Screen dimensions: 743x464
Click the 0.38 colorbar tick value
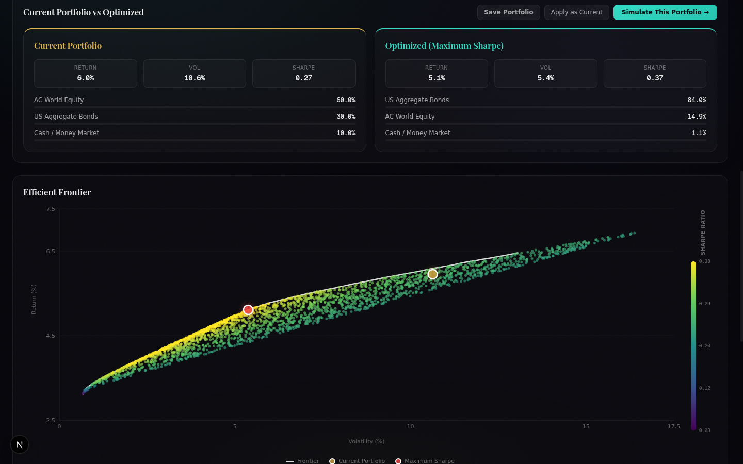705,261
